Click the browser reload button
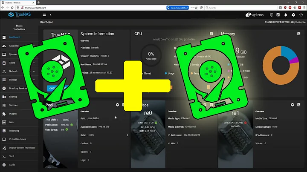 (201, 8)
